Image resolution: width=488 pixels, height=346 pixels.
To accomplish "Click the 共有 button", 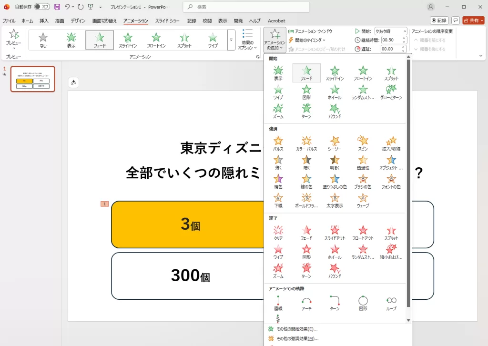I will (x=473, y=20).
